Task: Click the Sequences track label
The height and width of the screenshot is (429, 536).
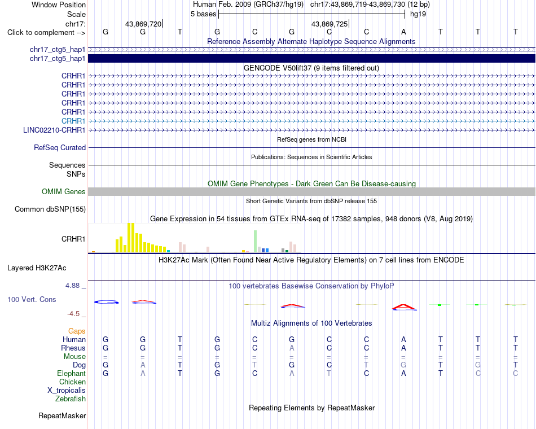Action: 67,165
